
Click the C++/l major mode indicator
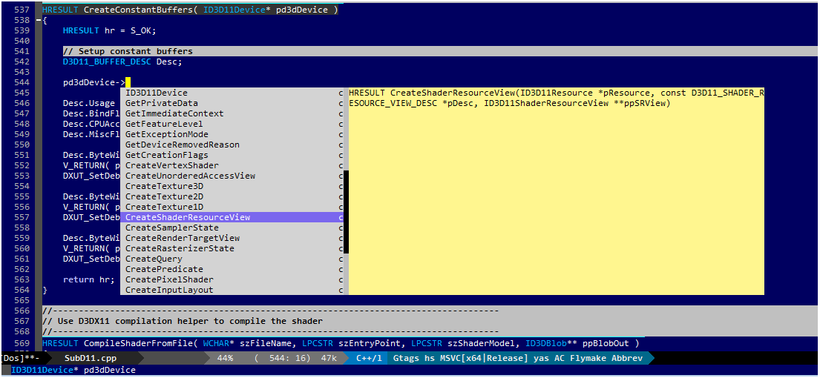[x=370, y=358]
